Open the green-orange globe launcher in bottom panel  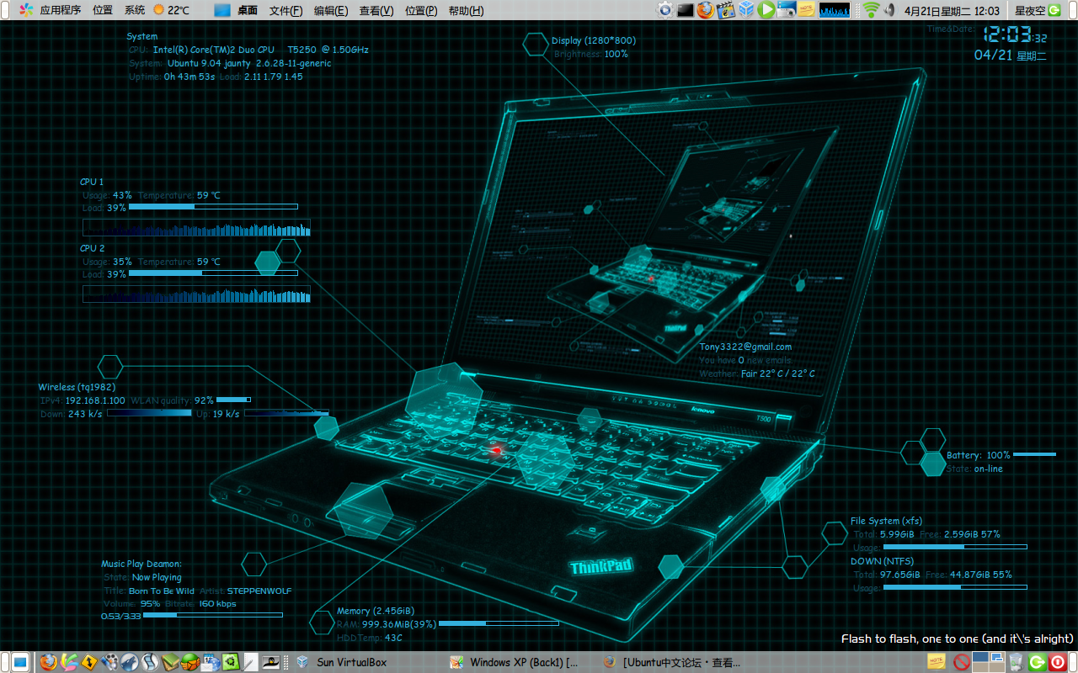pos(190,662)
